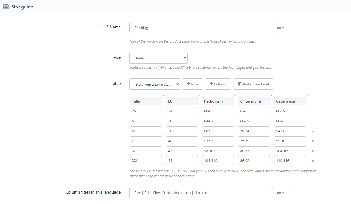Open the column titles language dropdown
Viewport: 351px width, 204px height.
(281, 193)
